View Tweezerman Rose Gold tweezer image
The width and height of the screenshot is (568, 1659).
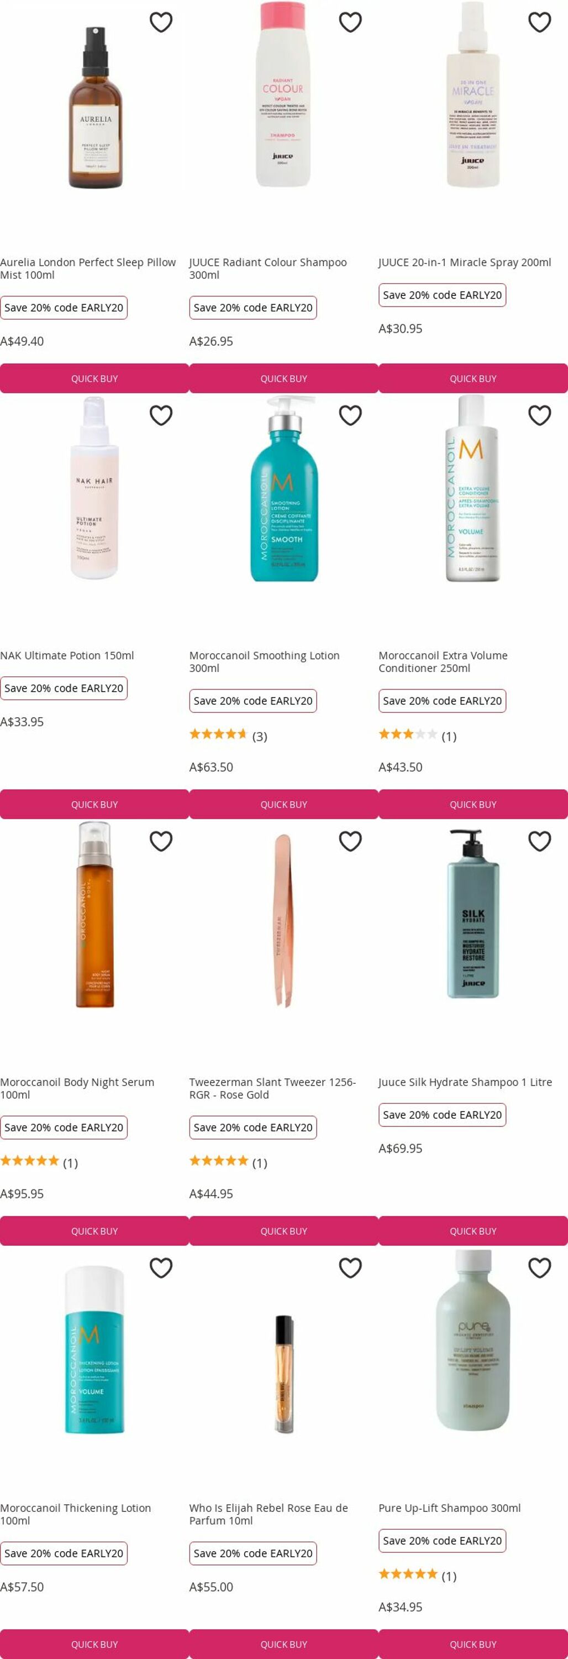click(283, 919)
